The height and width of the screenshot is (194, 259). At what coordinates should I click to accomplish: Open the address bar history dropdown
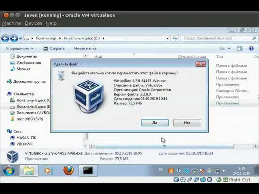[x=168, y=38]
